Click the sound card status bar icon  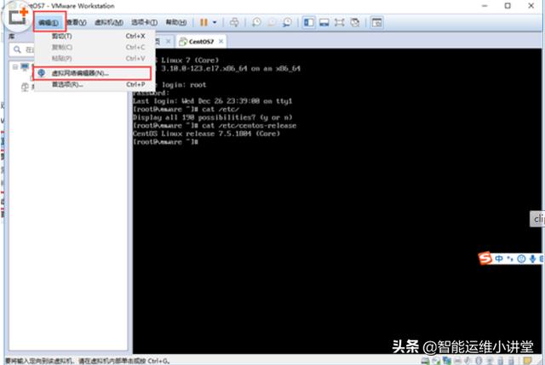click(468, 361)
